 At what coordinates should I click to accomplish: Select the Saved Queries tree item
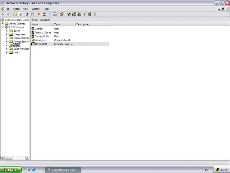point(17,23)
